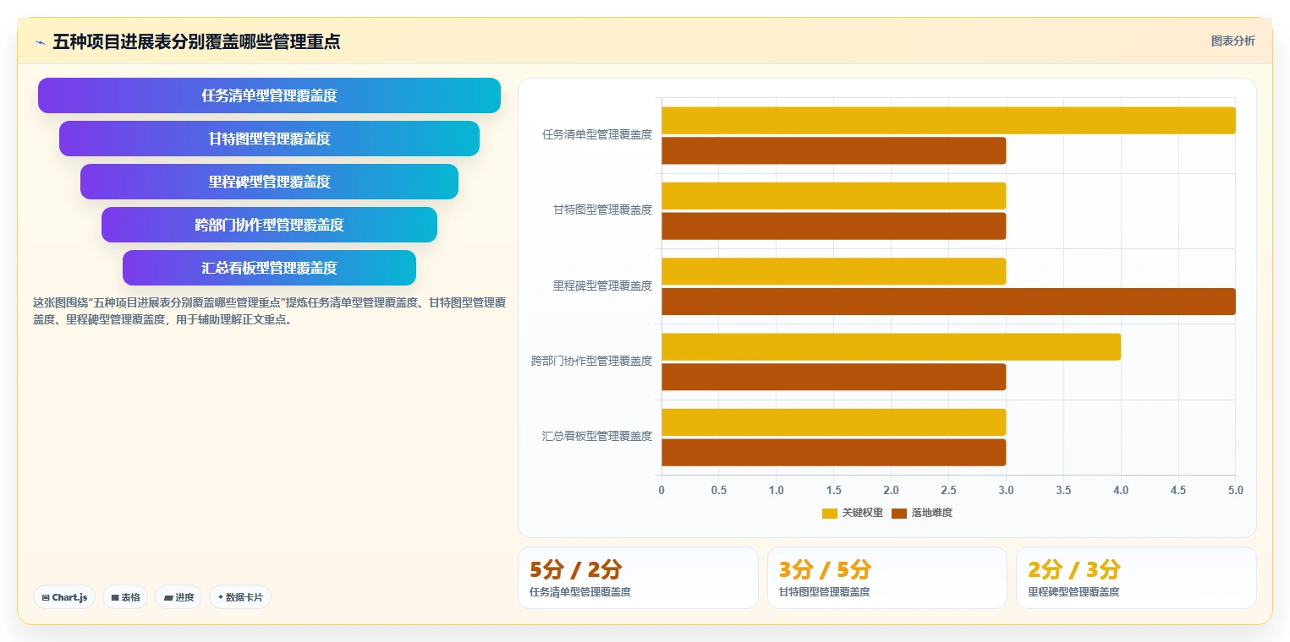The image size is (1290, 642).
Task: Click the chart icon beside the title
Action: pos(40,42)
